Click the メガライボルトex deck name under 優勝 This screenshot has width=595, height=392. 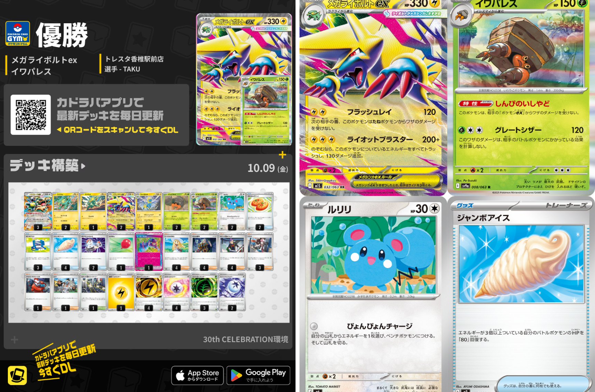(44, 60)
